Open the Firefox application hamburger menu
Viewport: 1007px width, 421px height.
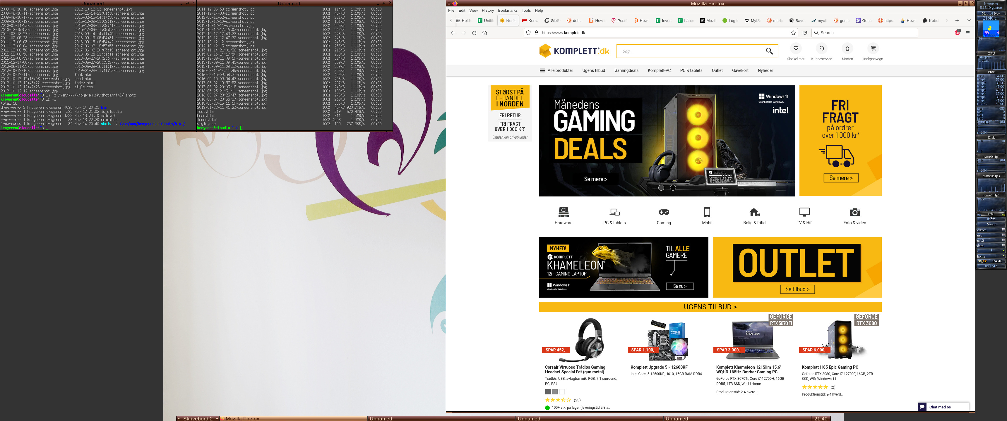click(x=967, y=33)
